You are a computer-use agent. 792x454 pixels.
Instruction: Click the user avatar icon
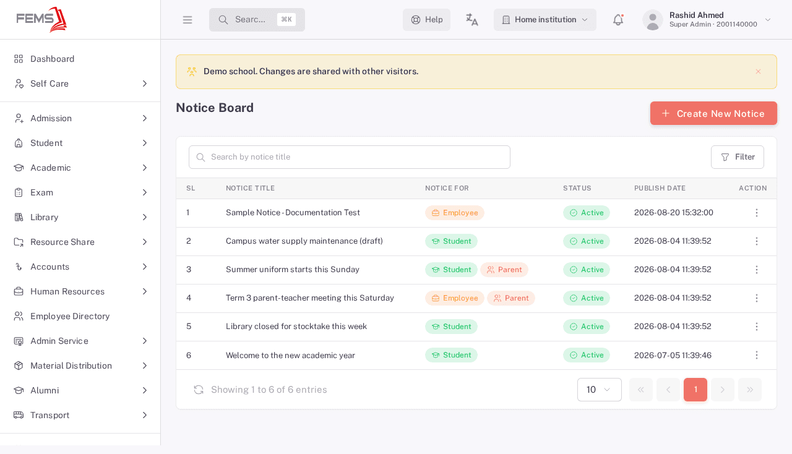pos(653,20)
